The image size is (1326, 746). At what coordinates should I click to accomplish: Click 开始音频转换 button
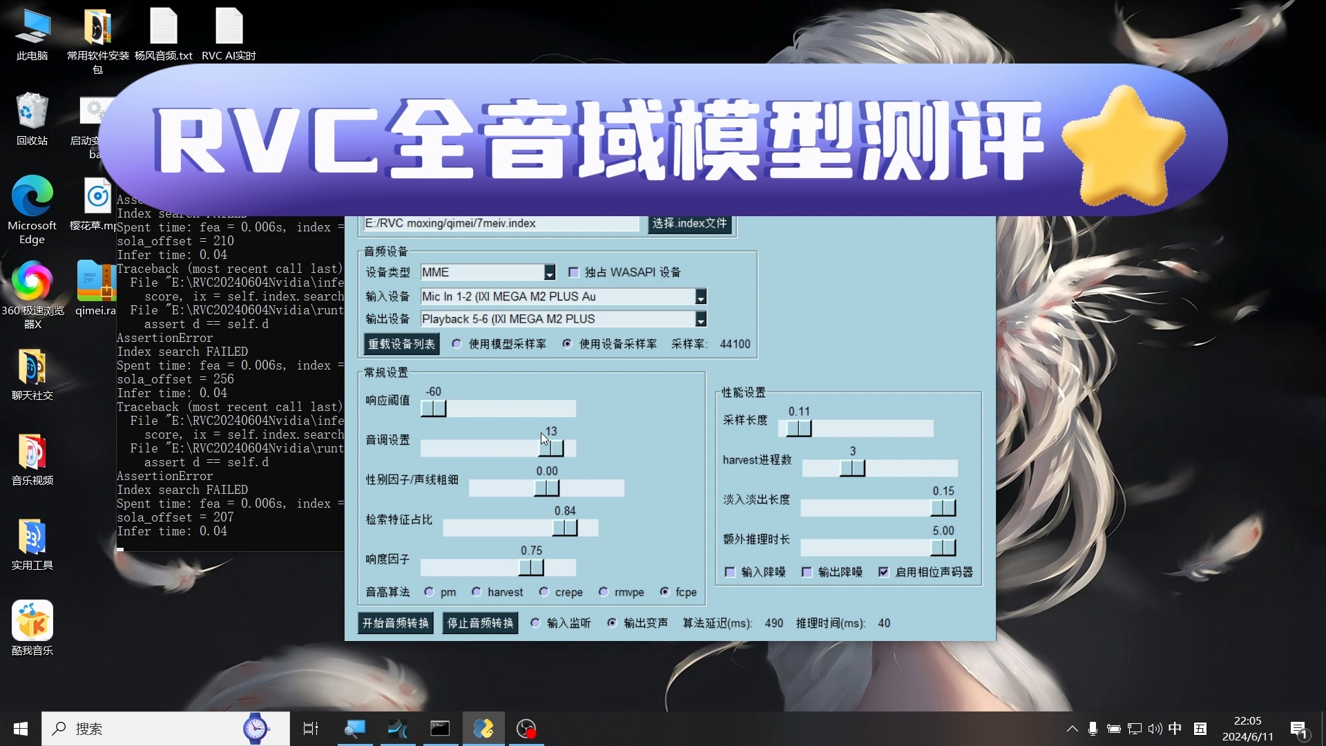396,623
